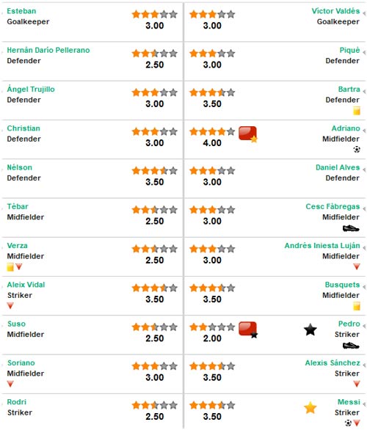
Task: Click the yellow card icon under Bartra
Action: point(356,111)
